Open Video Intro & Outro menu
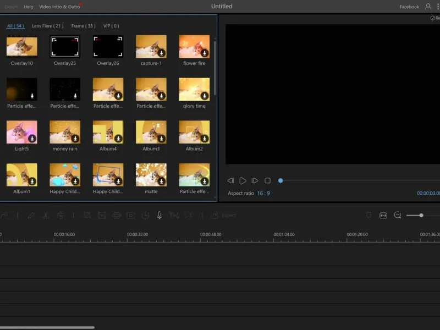 pyautogui.click(x=59, y=7)
